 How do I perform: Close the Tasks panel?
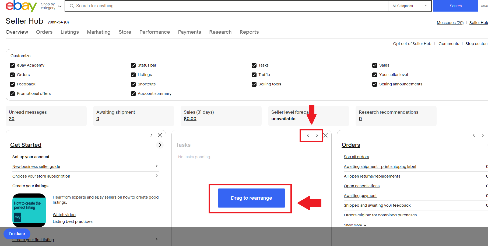point(325,135)
